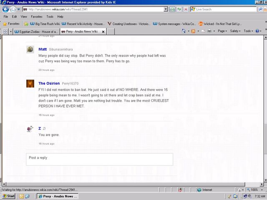Open the Tools menu in the menu bar
Image resolution: width=267 pixels, height=200 pixels.
pos(50,17)
